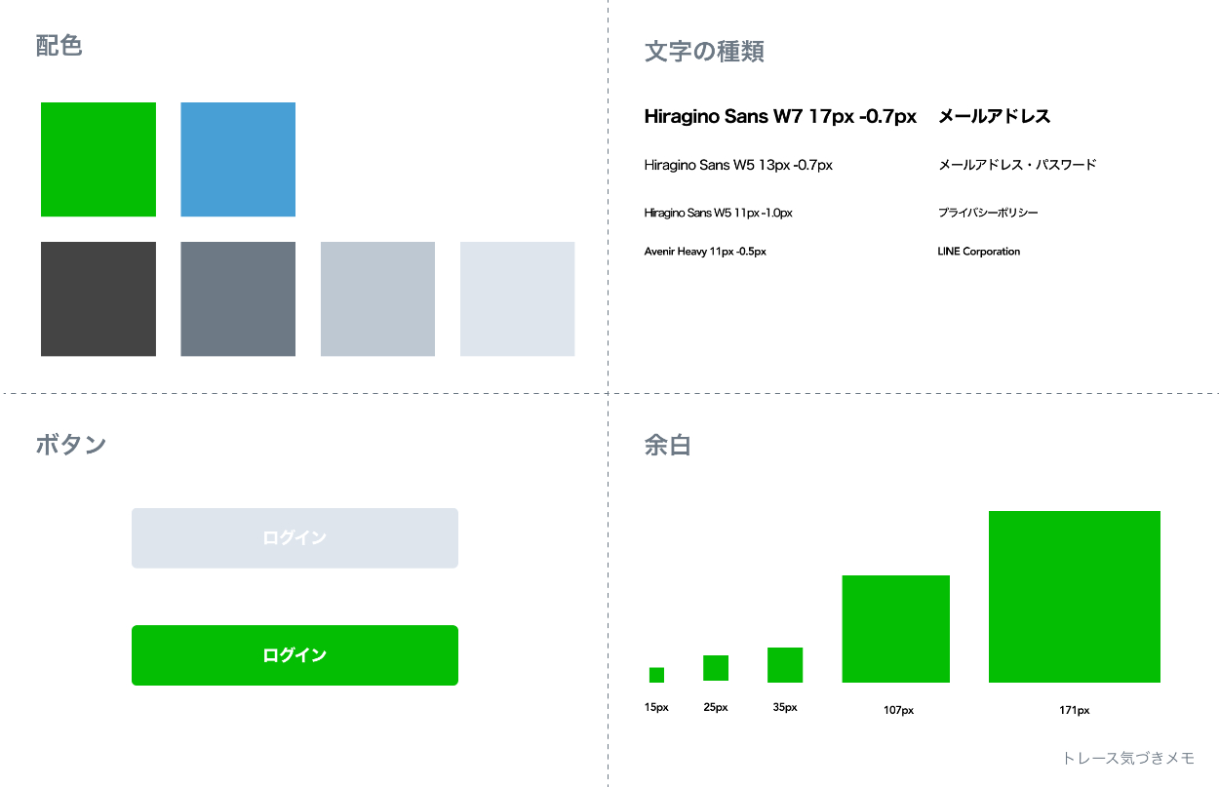Click the green color swatch
Image resolution: width=1219 pixels, height=787 pixels.
pos(98,159)
